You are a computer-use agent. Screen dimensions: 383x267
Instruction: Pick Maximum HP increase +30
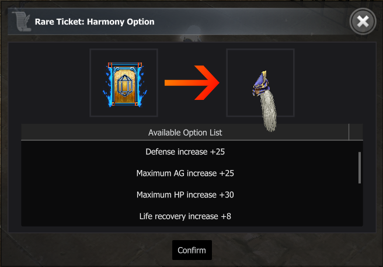[x=185, y=195]
